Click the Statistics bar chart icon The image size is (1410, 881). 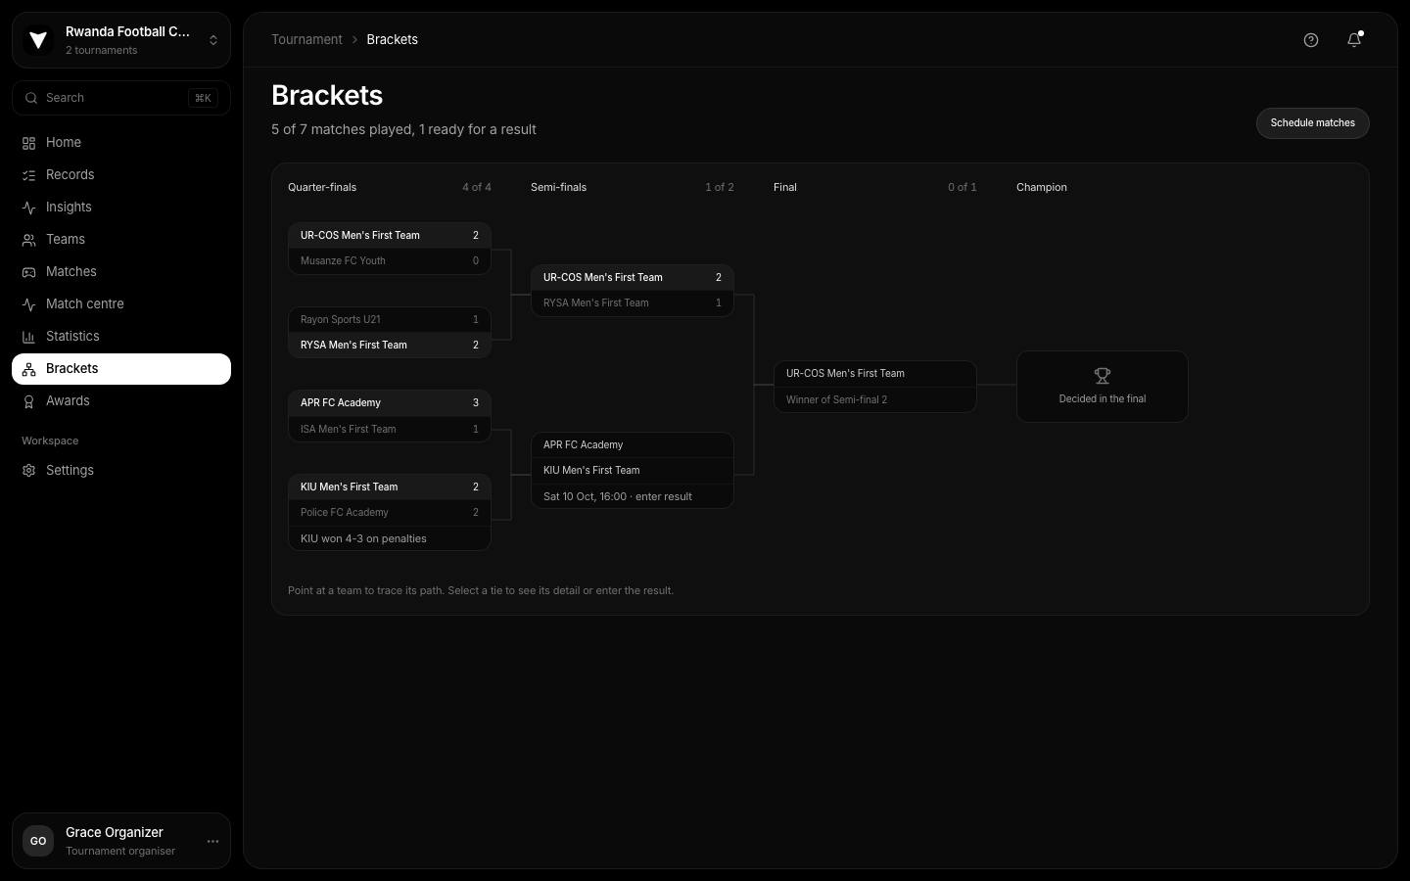coord(29,337)
